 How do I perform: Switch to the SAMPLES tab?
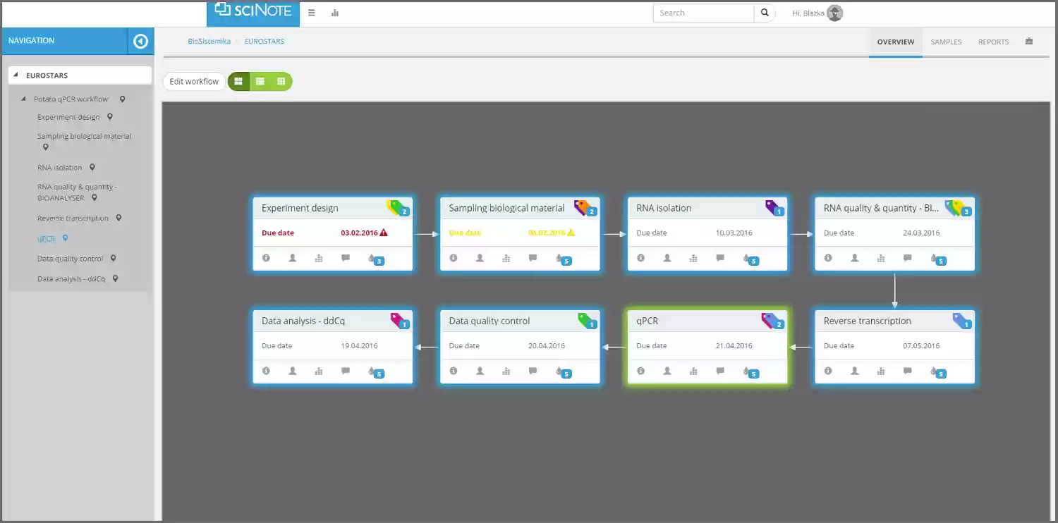[x=946, y=42]
